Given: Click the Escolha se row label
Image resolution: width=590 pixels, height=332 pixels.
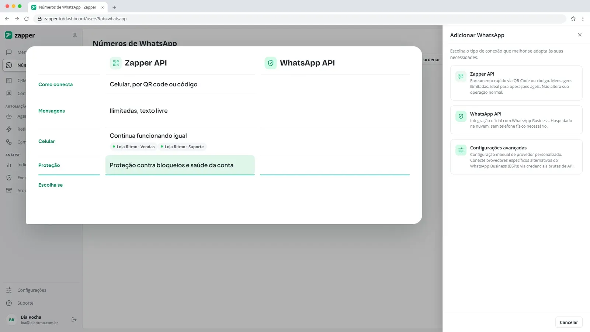Looking at the screenshot, I should pos(51,185).
